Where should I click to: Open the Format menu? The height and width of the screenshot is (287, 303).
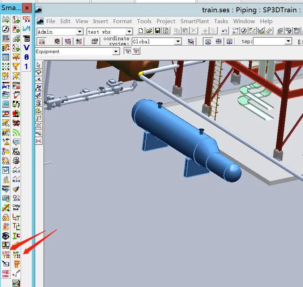[x=123, y=21]
